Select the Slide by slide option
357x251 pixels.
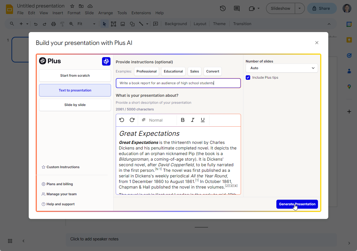coord(75,105)
